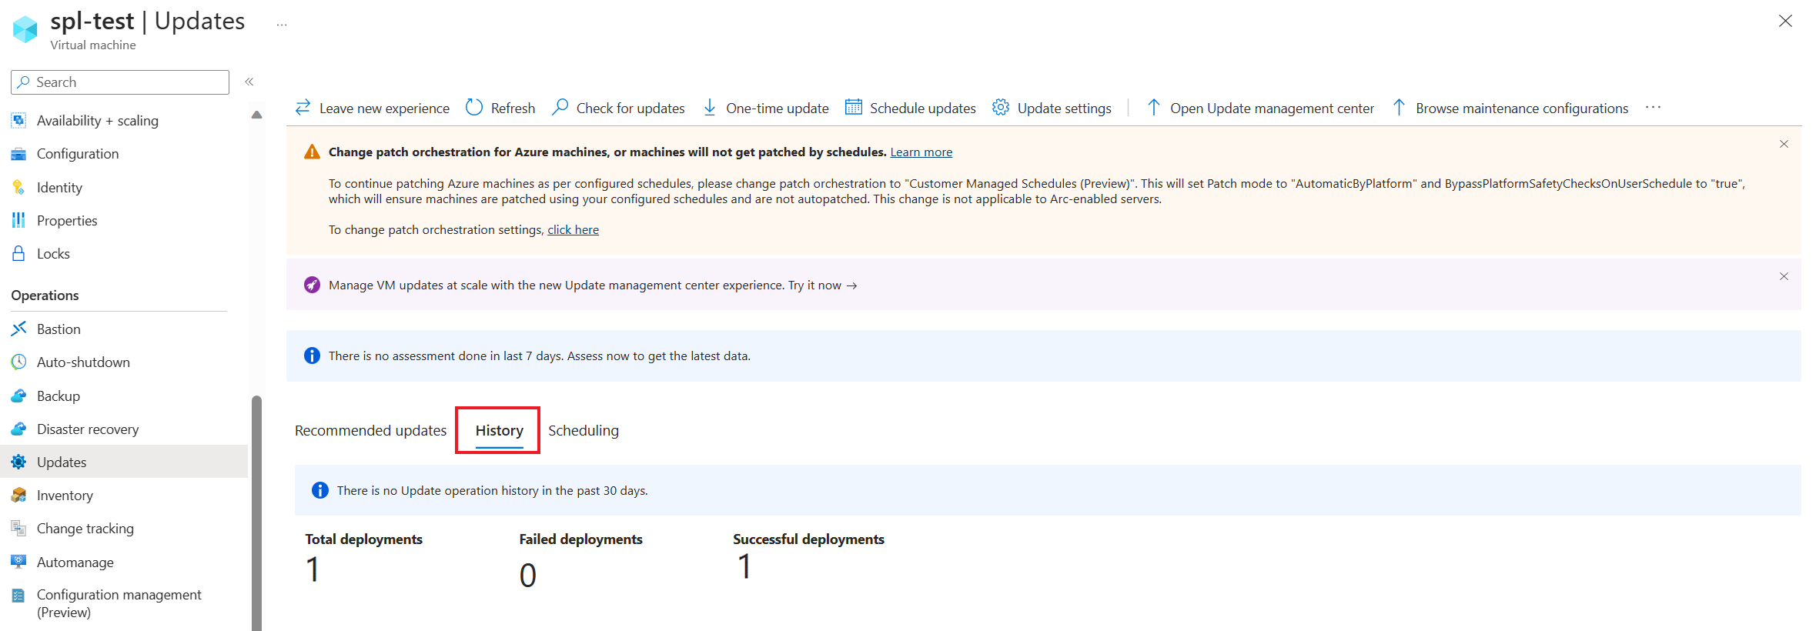This screenshot has height=631, width=1816.
Task: Click One-time update
Action: click(x=765, y=108)
